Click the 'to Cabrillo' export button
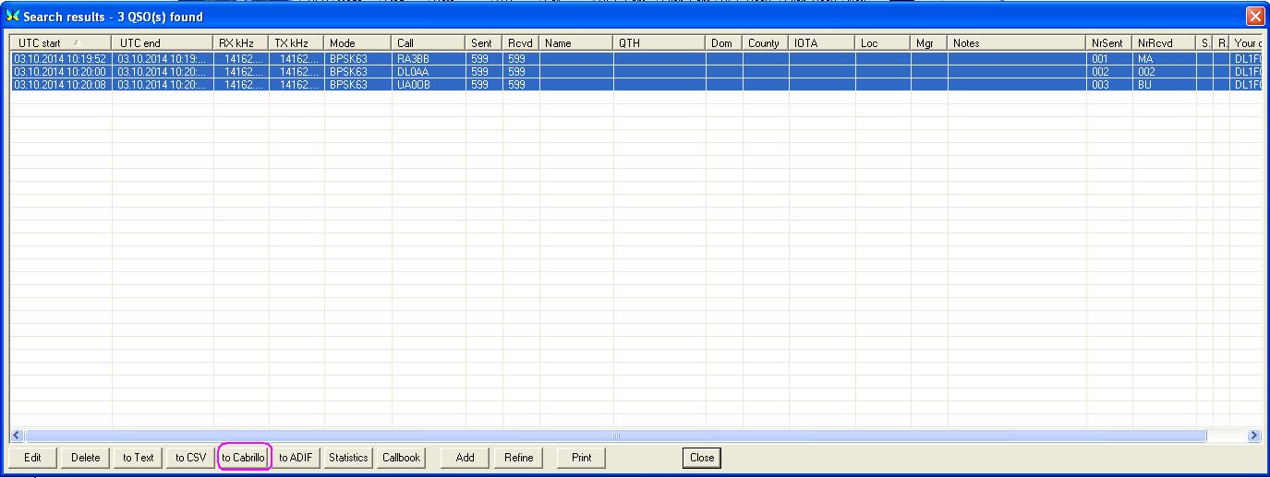Screen dimensions: 1270x478 pos(244,458)
